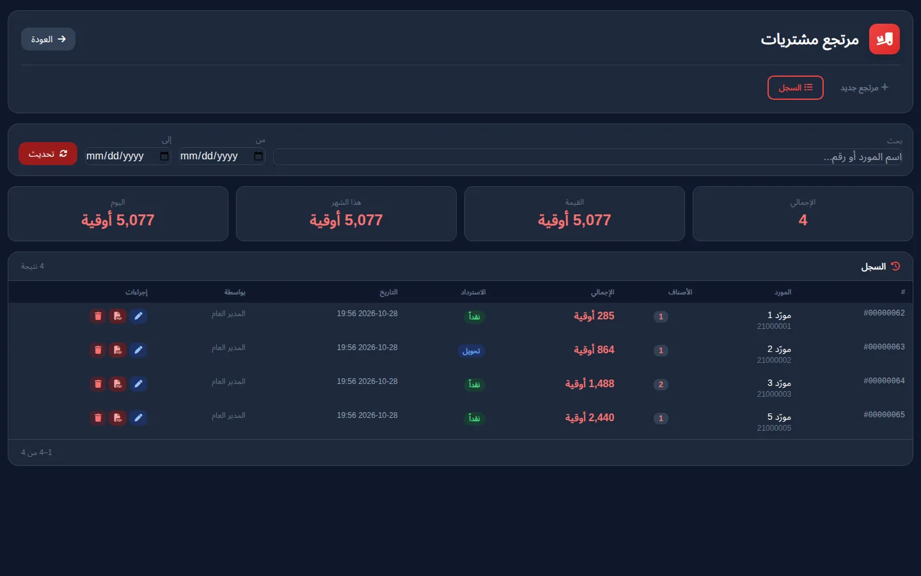This screenshot has width=921, height=576.
Task: Edit purchase return #00000063
Action: [138, 350]
